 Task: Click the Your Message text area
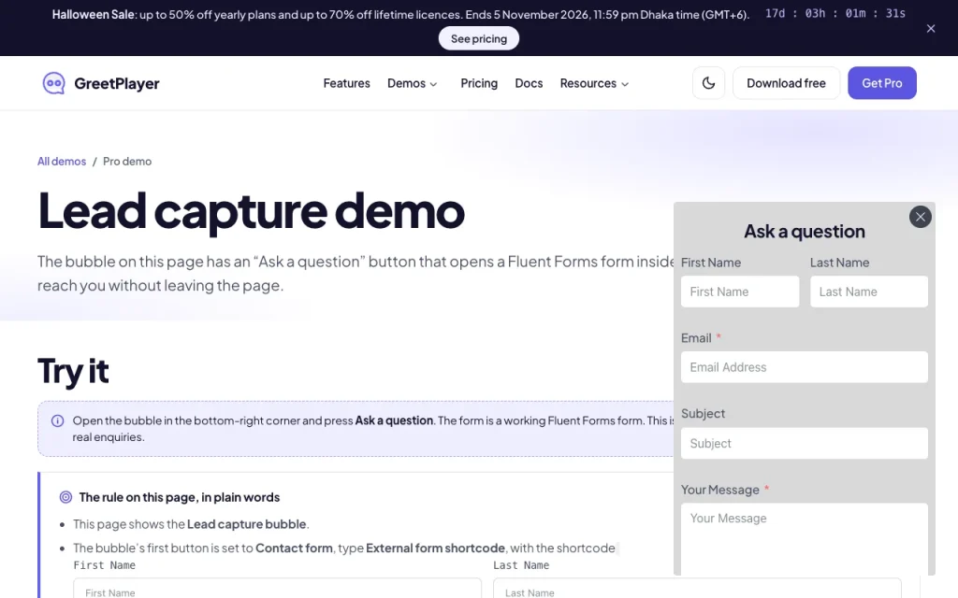coord(804,539)
